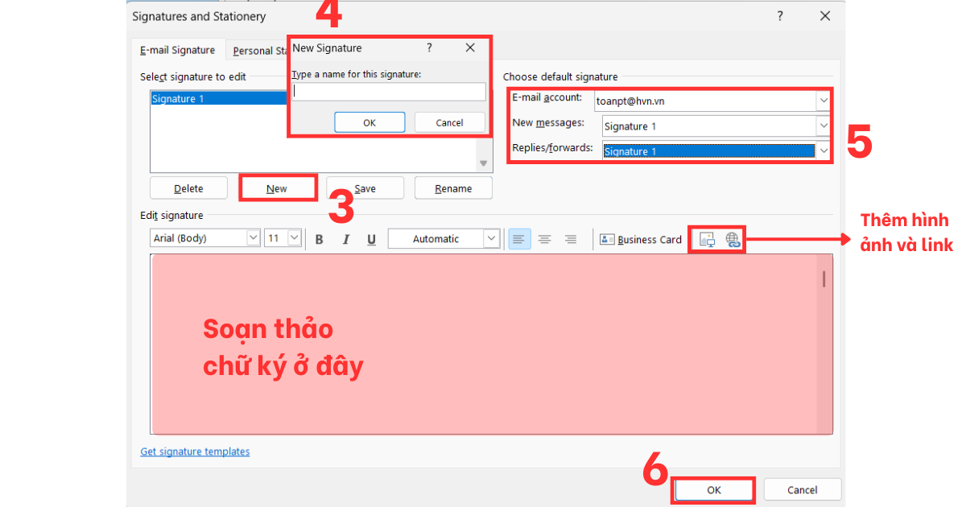Screen dimensions: 966x507
Task: Insert a picture into the signature
Action: [708, 239]
